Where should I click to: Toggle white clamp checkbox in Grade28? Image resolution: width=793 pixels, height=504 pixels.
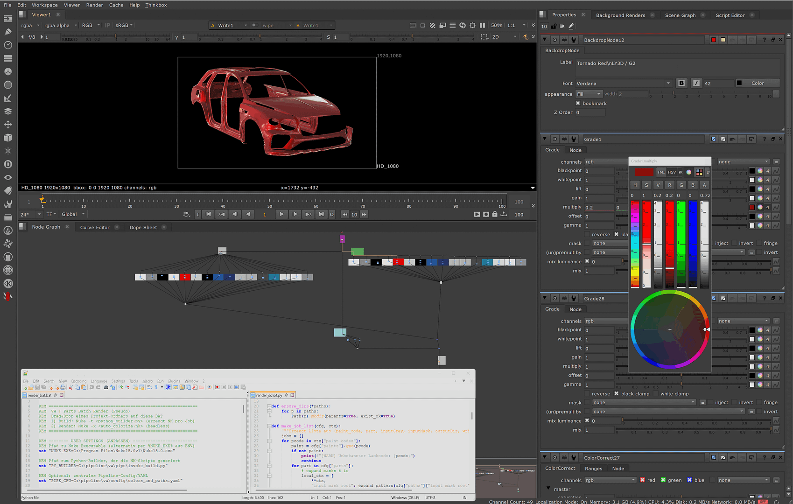656,394
